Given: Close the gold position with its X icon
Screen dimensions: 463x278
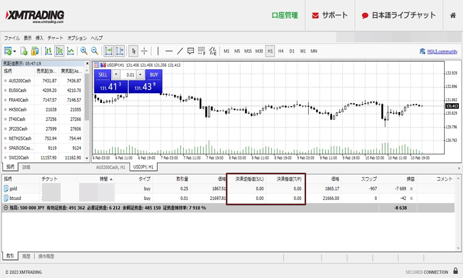Looking at the screenshot, I should point(411,189).
